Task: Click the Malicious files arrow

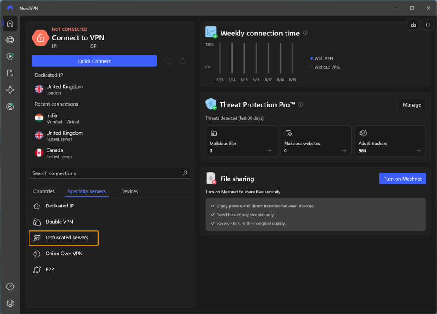Action: tap(270, 150)
